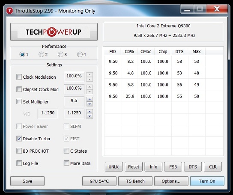Click the DTS value 58
This screenshot has height=195, width=233.
click(x=179, y=61)
